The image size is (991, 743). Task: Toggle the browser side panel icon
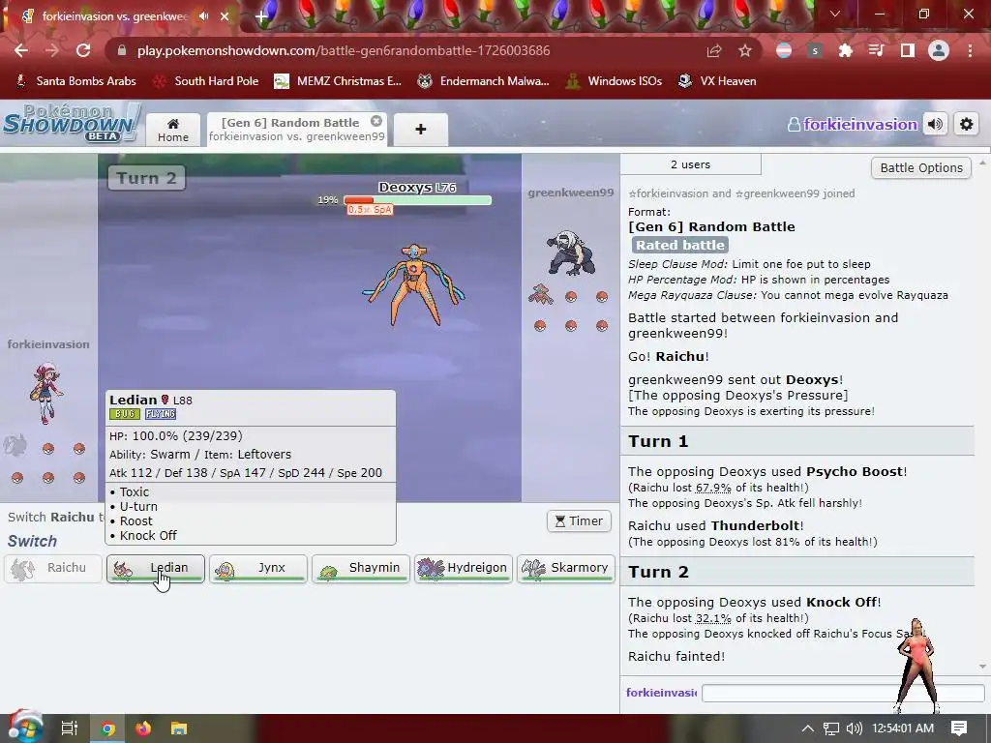pos(908,50)
